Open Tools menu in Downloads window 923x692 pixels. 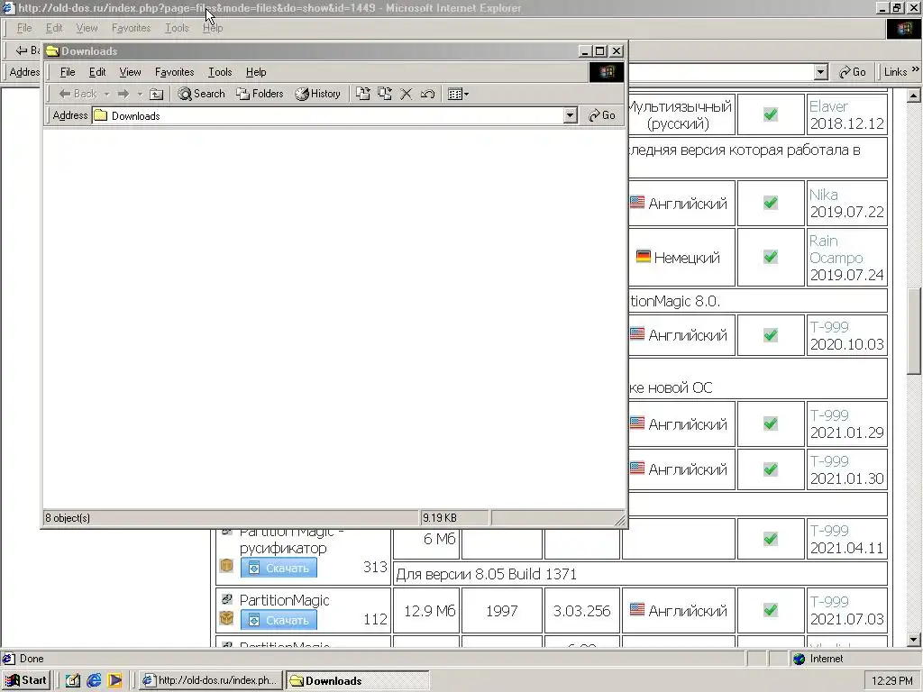220,72
